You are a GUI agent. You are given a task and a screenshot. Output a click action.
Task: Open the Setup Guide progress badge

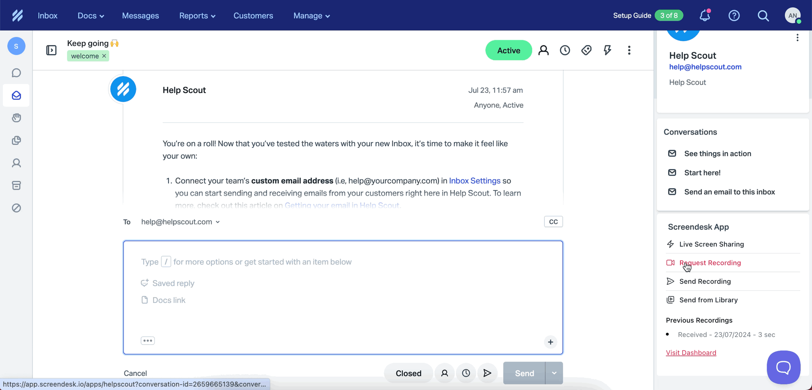669,15
